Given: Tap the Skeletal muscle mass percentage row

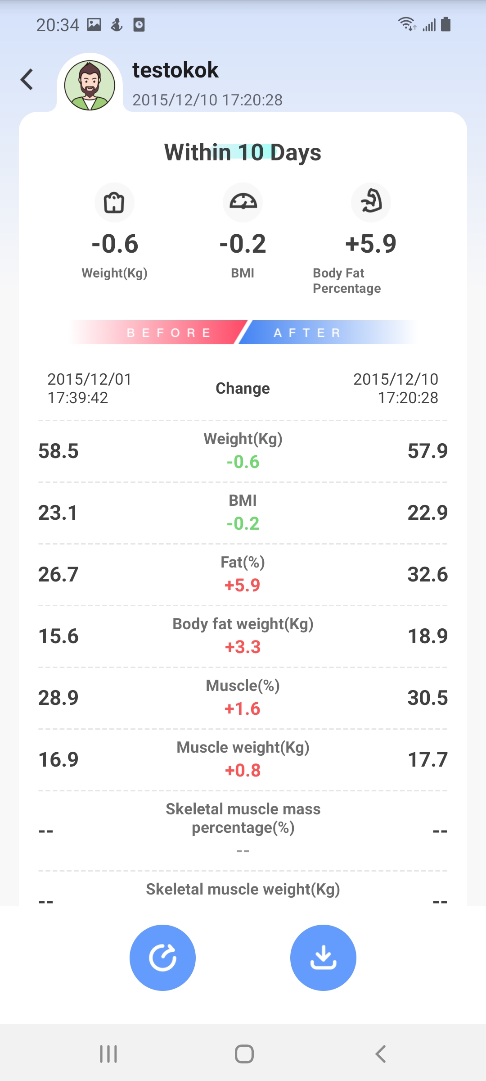Looking at the screenshot, I should tap(243, 829).
